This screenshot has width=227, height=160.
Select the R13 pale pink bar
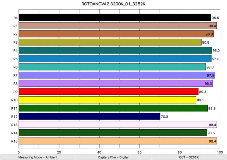(x=117, y=124)
